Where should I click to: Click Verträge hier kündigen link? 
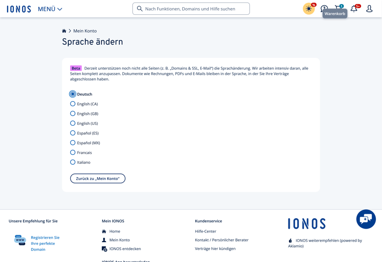pos(215,249)
